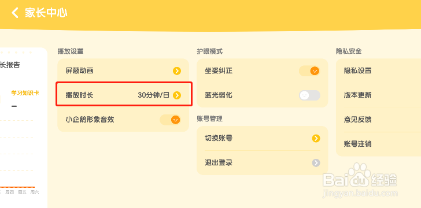The image size is (421, 208).
Task: Enable the 蓝光弱化 switch
Action: [x=309, y=95]
